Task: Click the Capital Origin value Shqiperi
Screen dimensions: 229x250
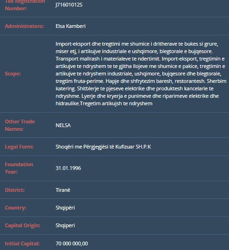Action: (x=65, y=225)
